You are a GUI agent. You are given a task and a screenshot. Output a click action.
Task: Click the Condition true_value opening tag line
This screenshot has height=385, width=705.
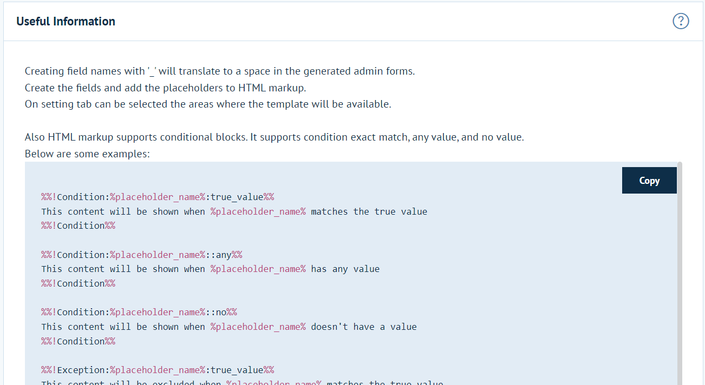[x=158, y=197]
